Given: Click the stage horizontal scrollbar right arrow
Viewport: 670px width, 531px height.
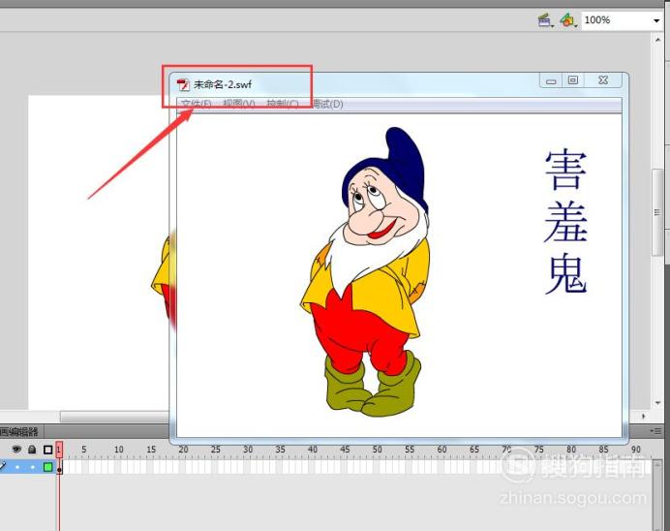Looking at the screenshot, I should [644, 416].
